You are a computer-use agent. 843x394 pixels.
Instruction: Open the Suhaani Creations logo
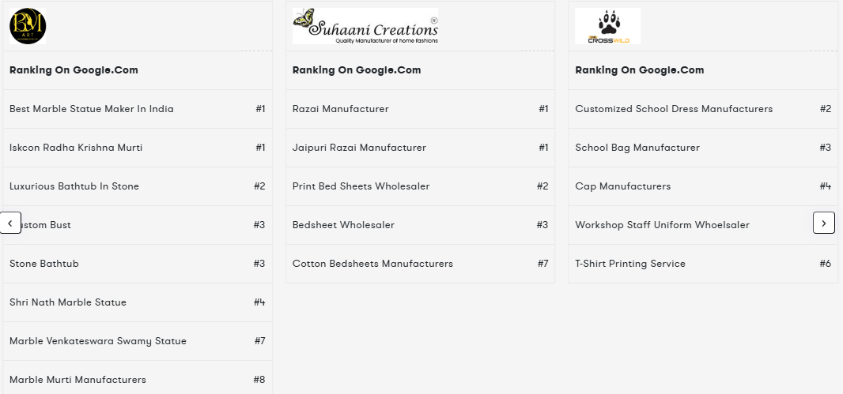pos(365,26)
